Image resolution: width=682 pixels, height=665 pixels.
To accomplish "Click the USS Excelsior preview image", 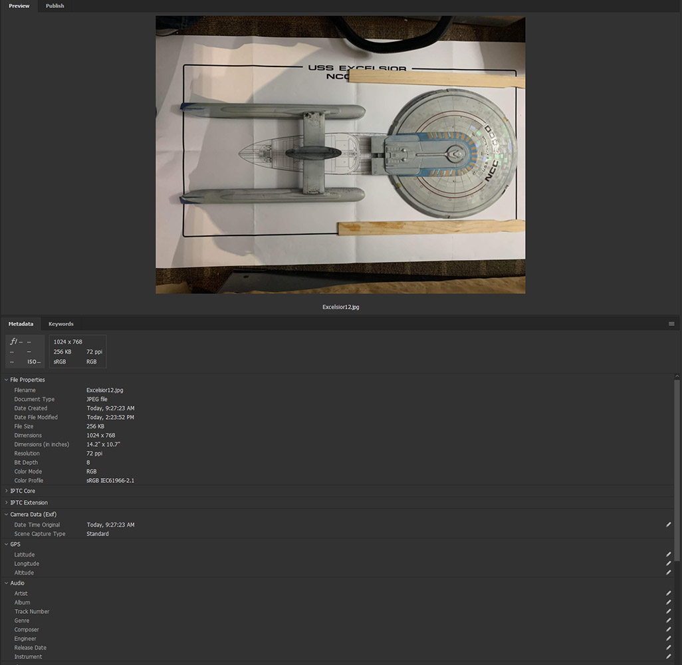I will tap(340, 155).
